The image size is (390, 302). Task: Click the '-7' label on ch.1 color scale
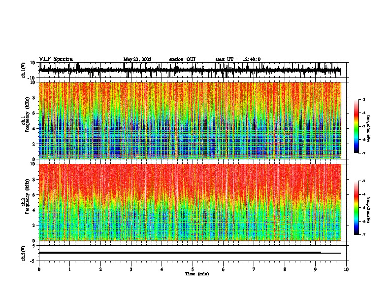[363, 153]
